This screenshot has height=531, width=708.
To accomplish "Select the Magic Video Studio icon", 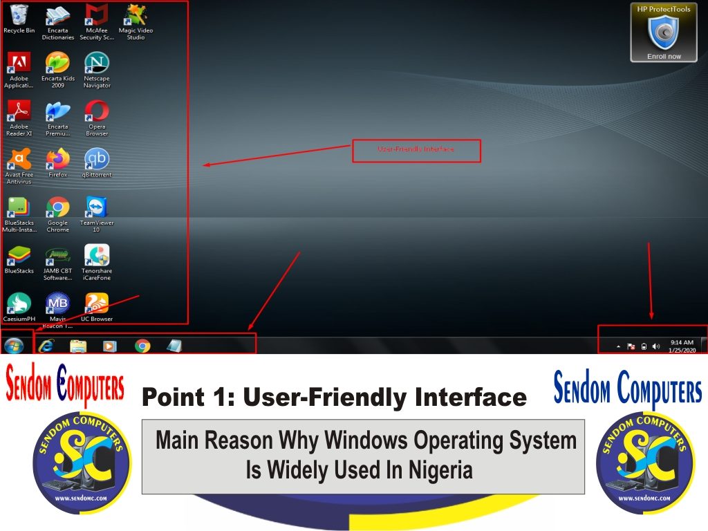I will (x=136, y=22).
